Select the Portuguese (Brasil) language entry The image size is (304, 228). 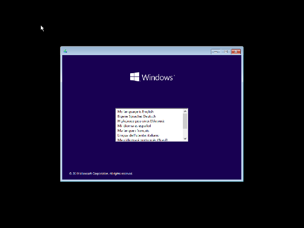point(149,139)
